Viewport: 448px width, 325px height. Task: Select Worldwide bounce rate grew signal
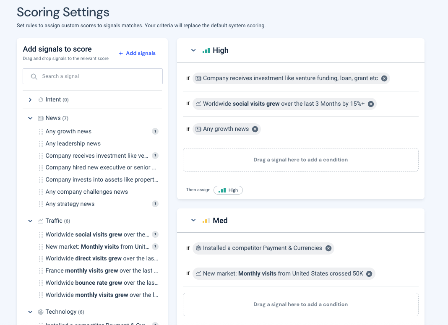102,283
